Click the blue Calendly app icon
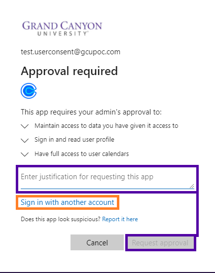 click(x=29, y=91)
